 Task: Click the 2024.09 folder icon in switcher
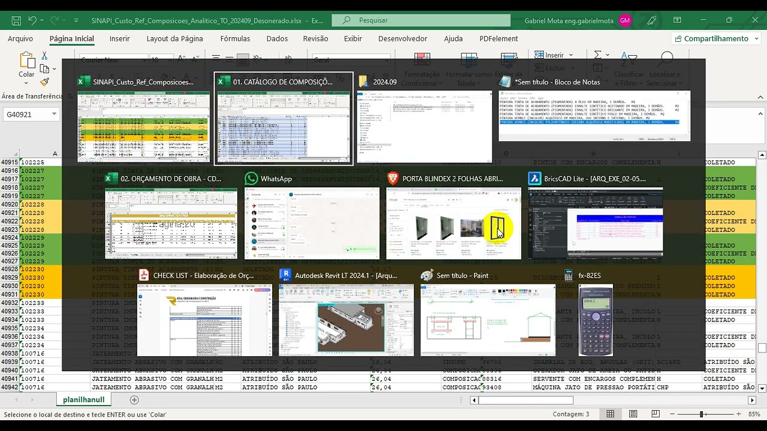[x=363, y=81]
